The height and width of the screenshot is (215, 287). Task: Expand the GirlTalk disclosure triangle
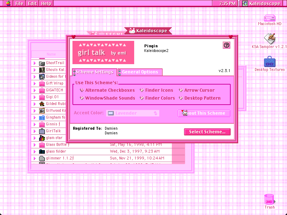[x=34, y=131]
